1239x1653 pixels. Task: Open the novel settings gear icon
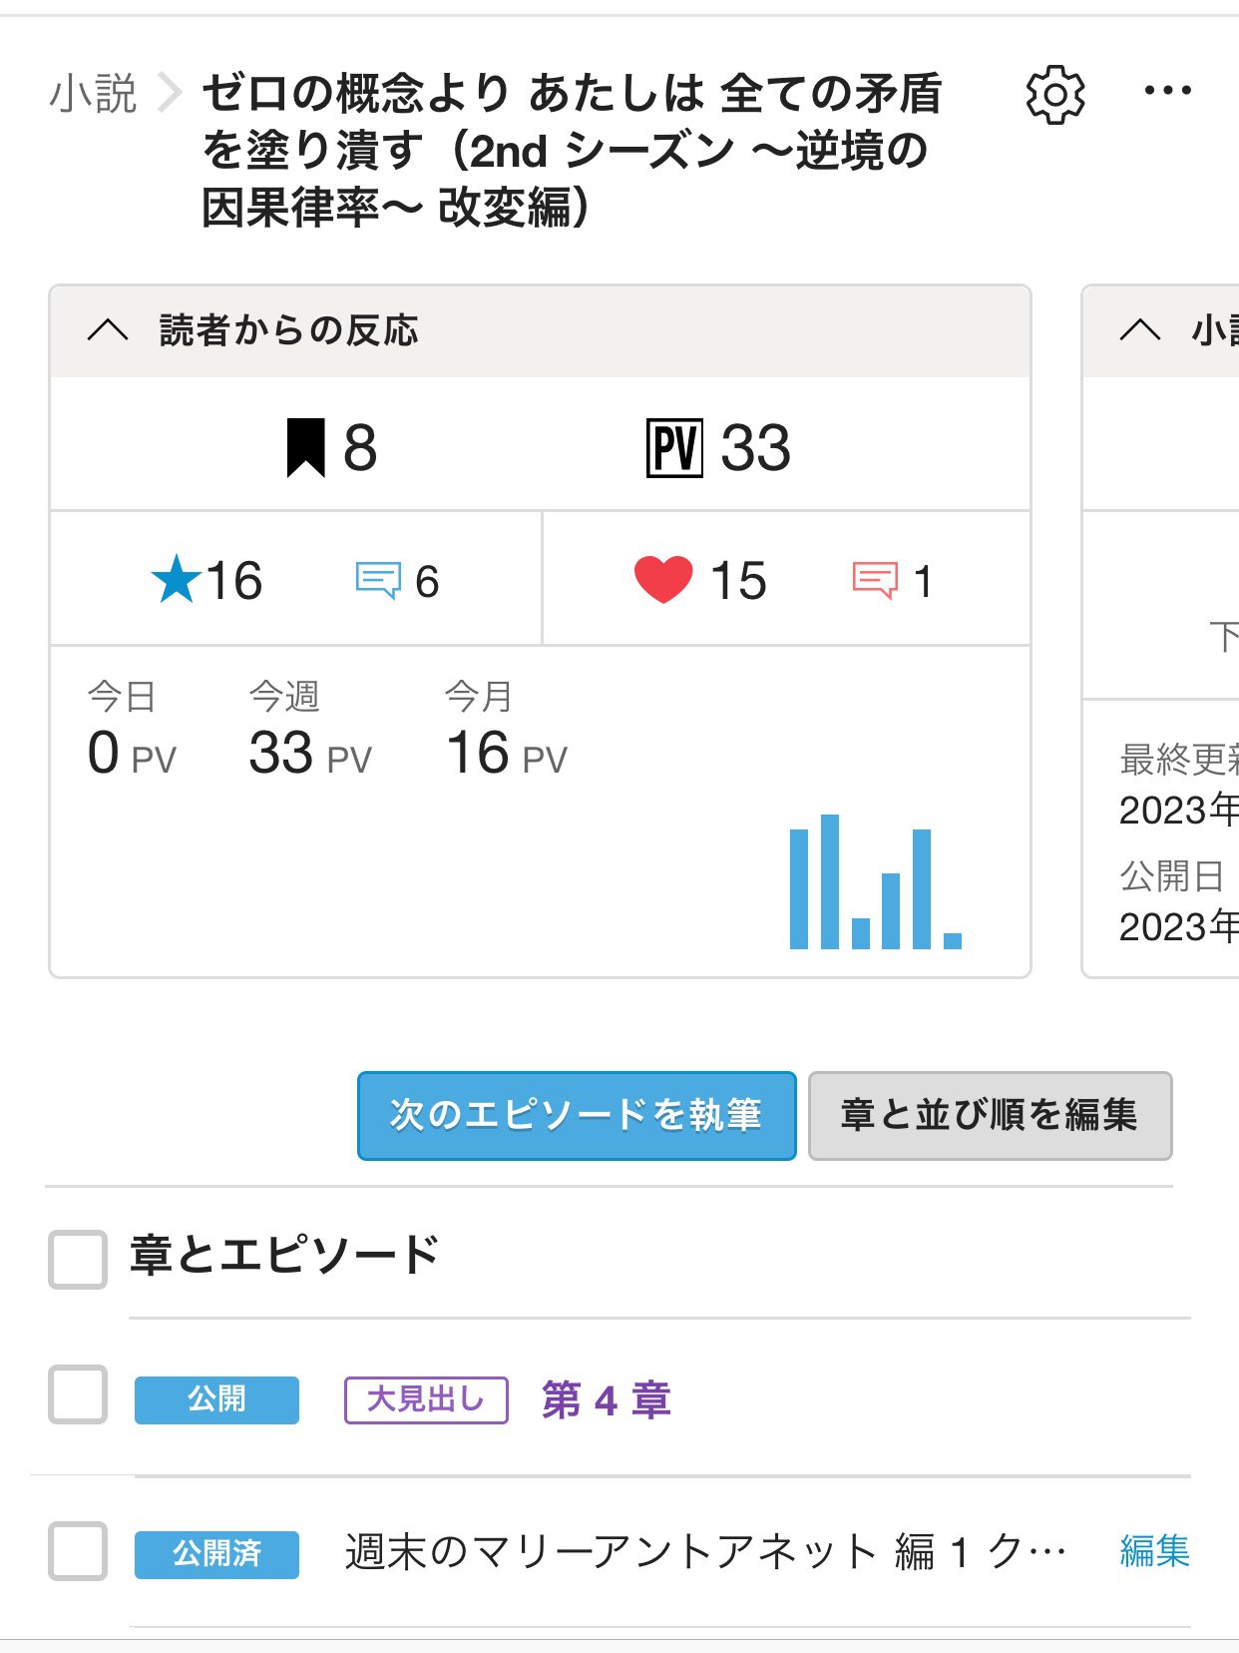click(1054, 95)
